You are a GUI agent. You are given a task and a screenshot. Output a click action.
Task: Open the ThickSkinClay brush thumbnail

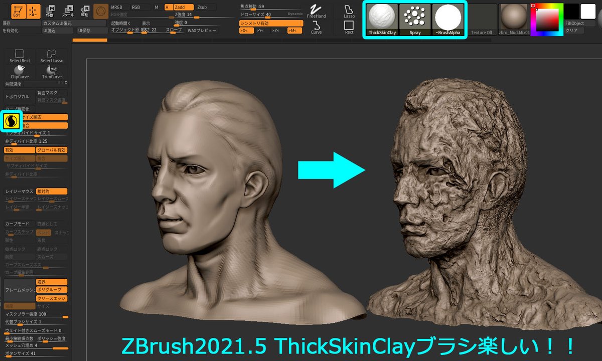[x=382, y=20]
